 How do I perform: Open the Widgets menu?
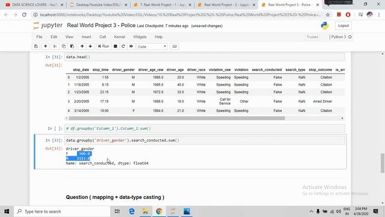click(x=140, y=37)
